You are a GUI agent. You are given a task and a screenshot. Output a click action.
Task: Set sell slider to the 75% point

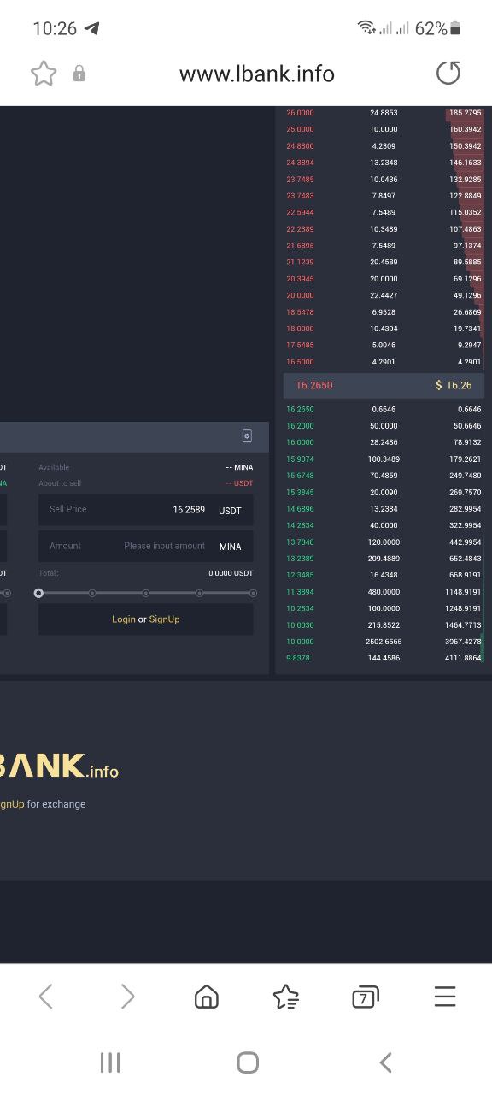200,593
